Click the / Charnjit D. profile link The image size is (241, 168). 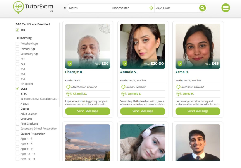(79, 93)
